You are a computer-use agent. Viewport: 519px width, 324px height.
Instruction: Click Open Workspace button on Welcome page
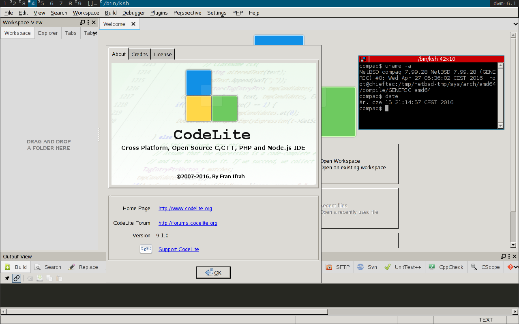click(359, 164)
